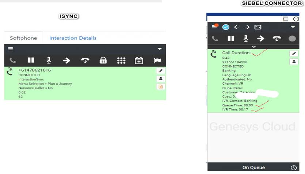This screenshot has height=174, width=305.
Task: Click the Siebel pickup phone icon
Action: (x=215, y=38)
